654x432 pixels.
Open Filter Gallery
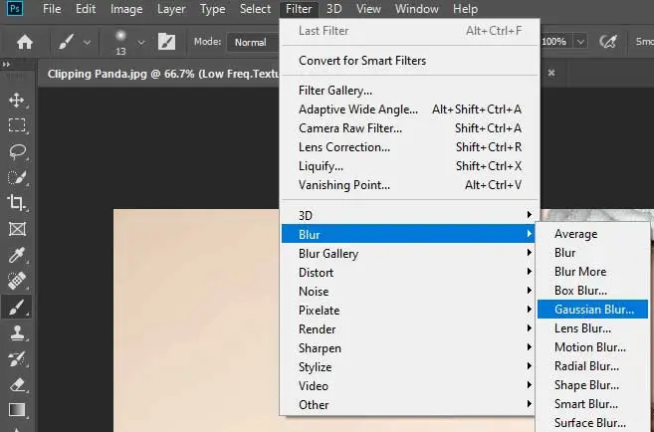click(x=410, y=90)
